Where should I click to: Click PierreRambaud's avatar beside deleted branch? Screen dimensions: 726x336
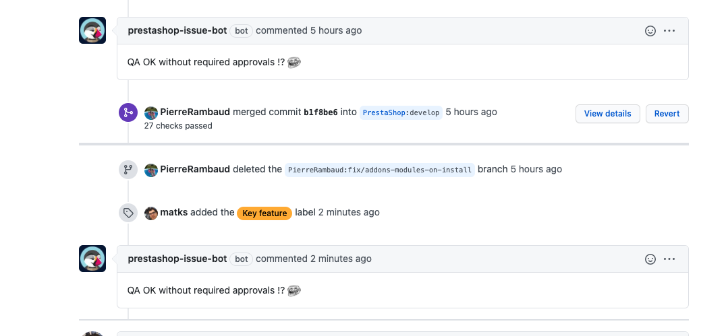151,170
